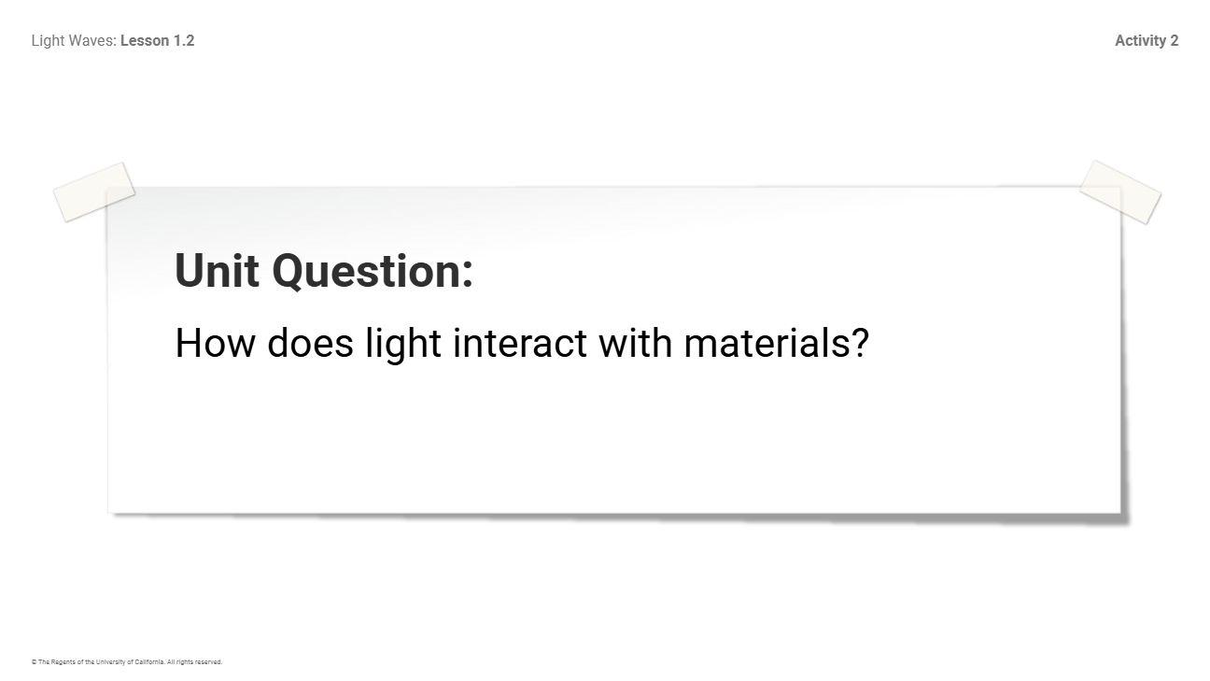Select the "Lesson 1.2" label

(158, 40)
